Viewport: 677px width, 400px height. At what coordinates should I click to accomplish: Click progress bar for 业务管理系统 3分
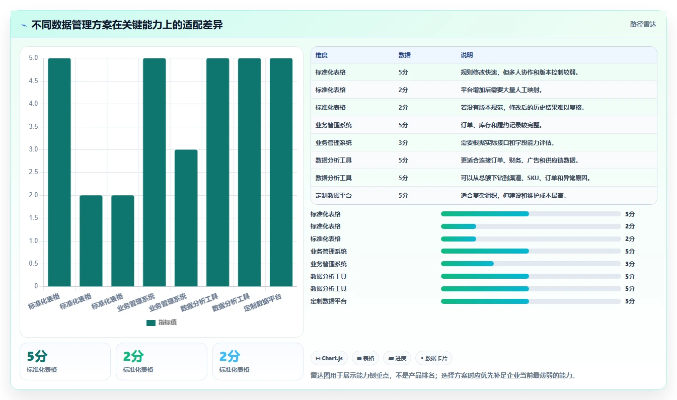[531, 264]
